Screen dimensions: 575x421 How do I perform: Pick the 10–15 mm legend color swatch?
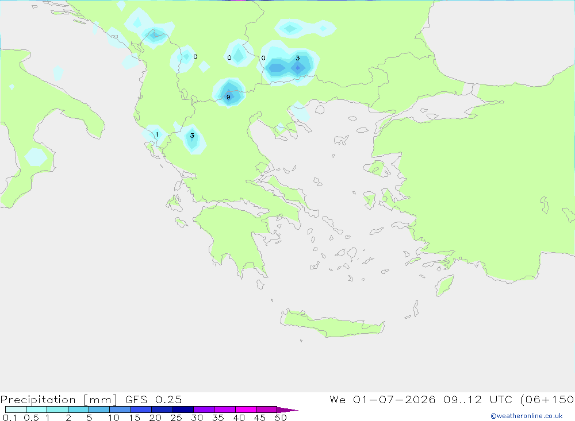tap(120, 410)
